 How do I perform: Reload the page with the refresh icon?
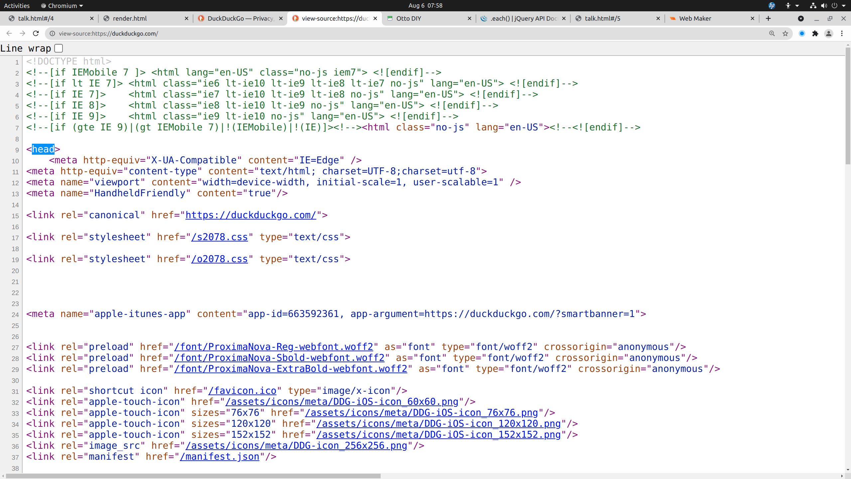[36, 33]
